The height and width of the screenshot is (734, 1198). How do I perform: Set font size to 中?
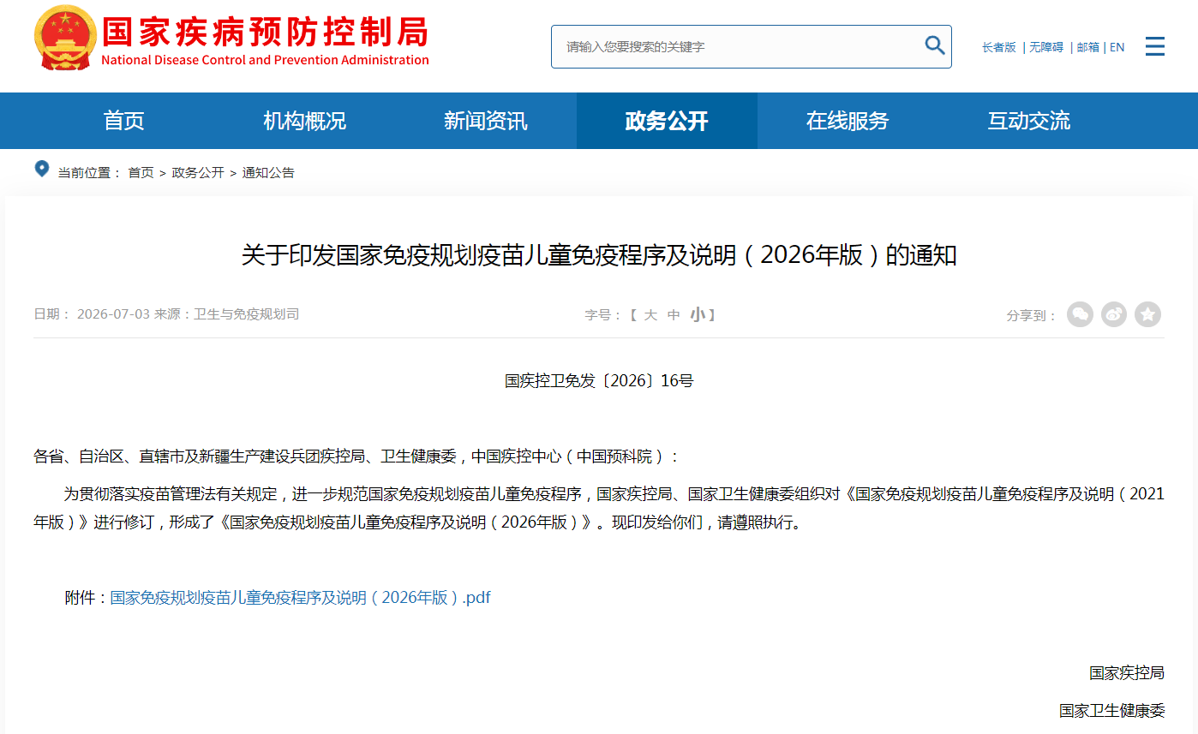pos(674,315)
